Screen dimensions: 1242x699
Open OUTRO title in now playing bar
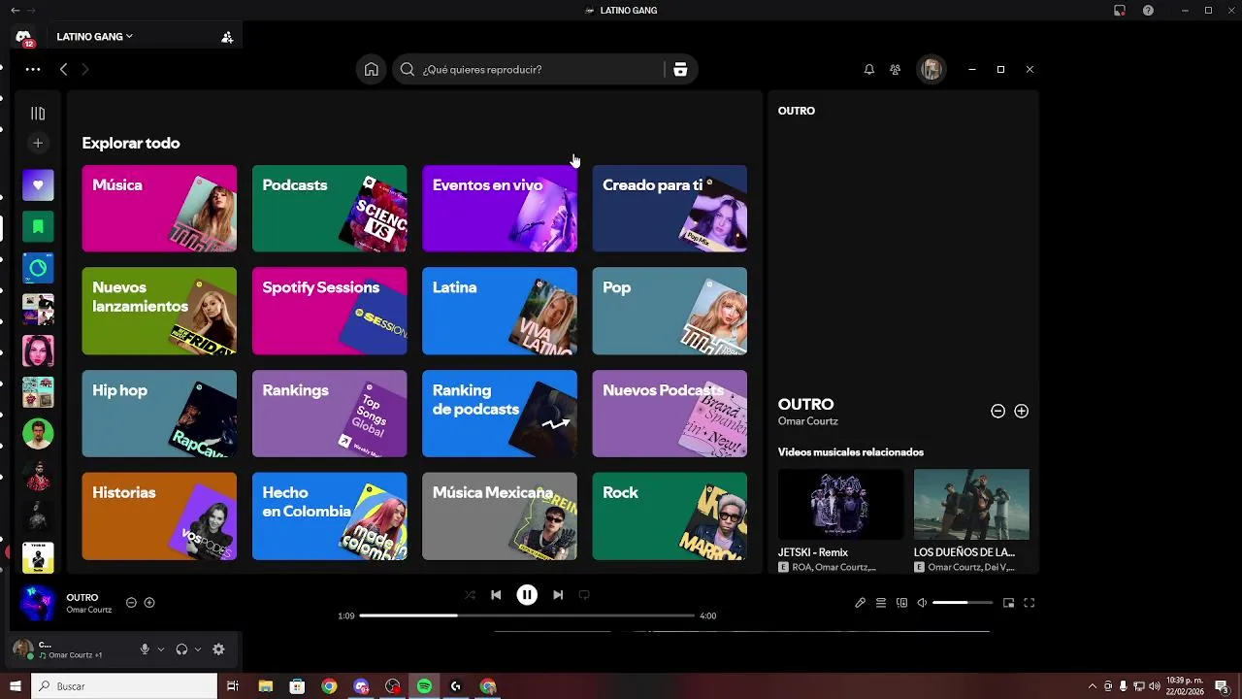pos(82,598)
